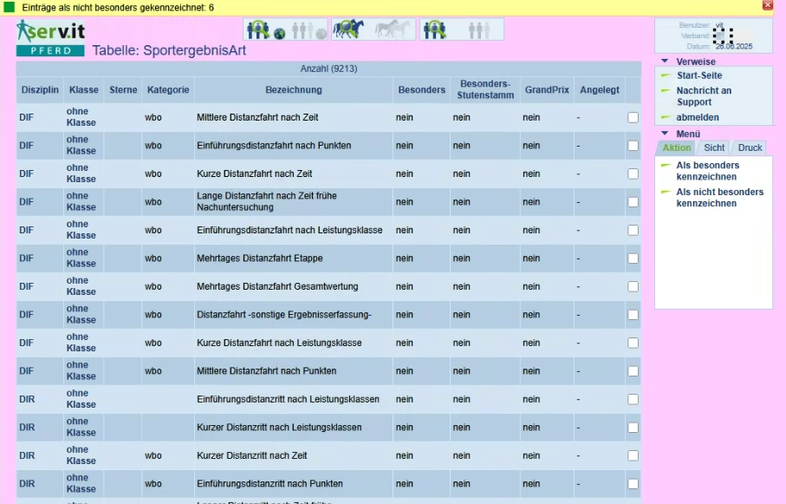786x504 pixels.
Task: Click the Bezeichnung column header
Action: click(x=294, y=90)
